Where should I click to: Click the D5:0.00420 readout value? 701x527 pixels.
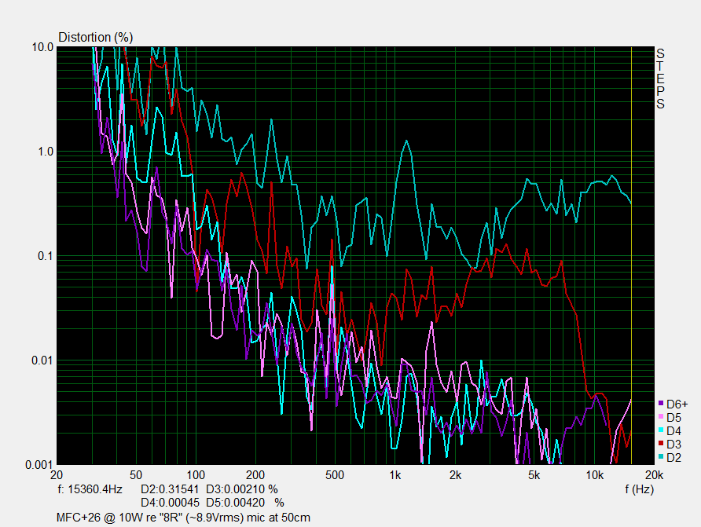click(236, 503)
